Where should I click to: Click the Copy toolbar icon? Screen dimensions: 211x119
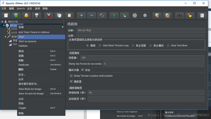[x=59, y=16]
